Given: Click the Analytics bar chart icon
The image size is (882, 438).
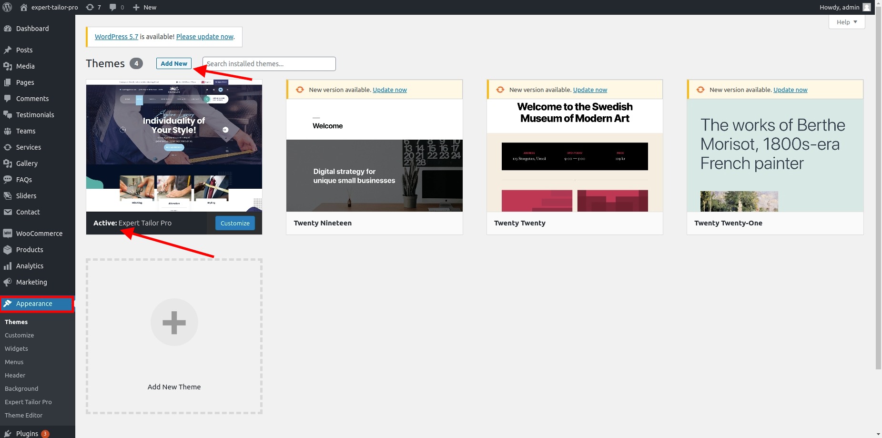Looking at the screenshot, I should click(x=8, y=266).
